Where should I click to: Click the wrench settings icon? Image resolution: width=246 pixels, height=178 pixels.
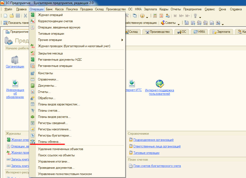[195, 16]
